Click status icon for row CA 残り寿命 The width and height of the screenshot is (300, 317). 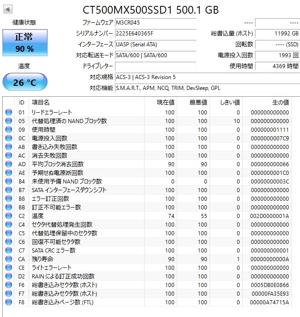click(9, 259)
